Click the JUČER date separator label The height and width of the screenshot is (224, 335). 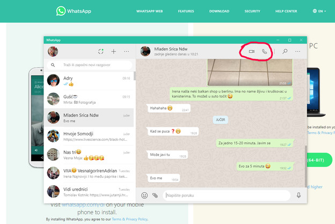click(221, 120)
